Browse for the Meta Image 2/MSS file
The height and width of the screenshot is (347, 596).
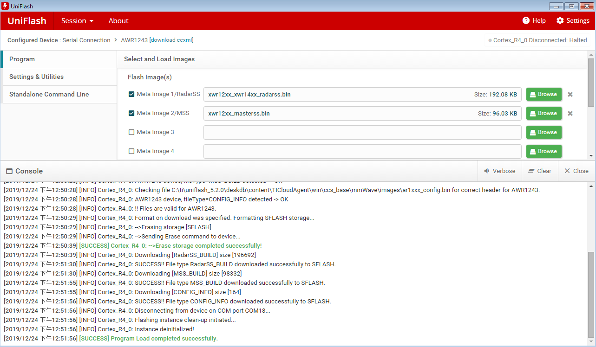click(544, 113)
